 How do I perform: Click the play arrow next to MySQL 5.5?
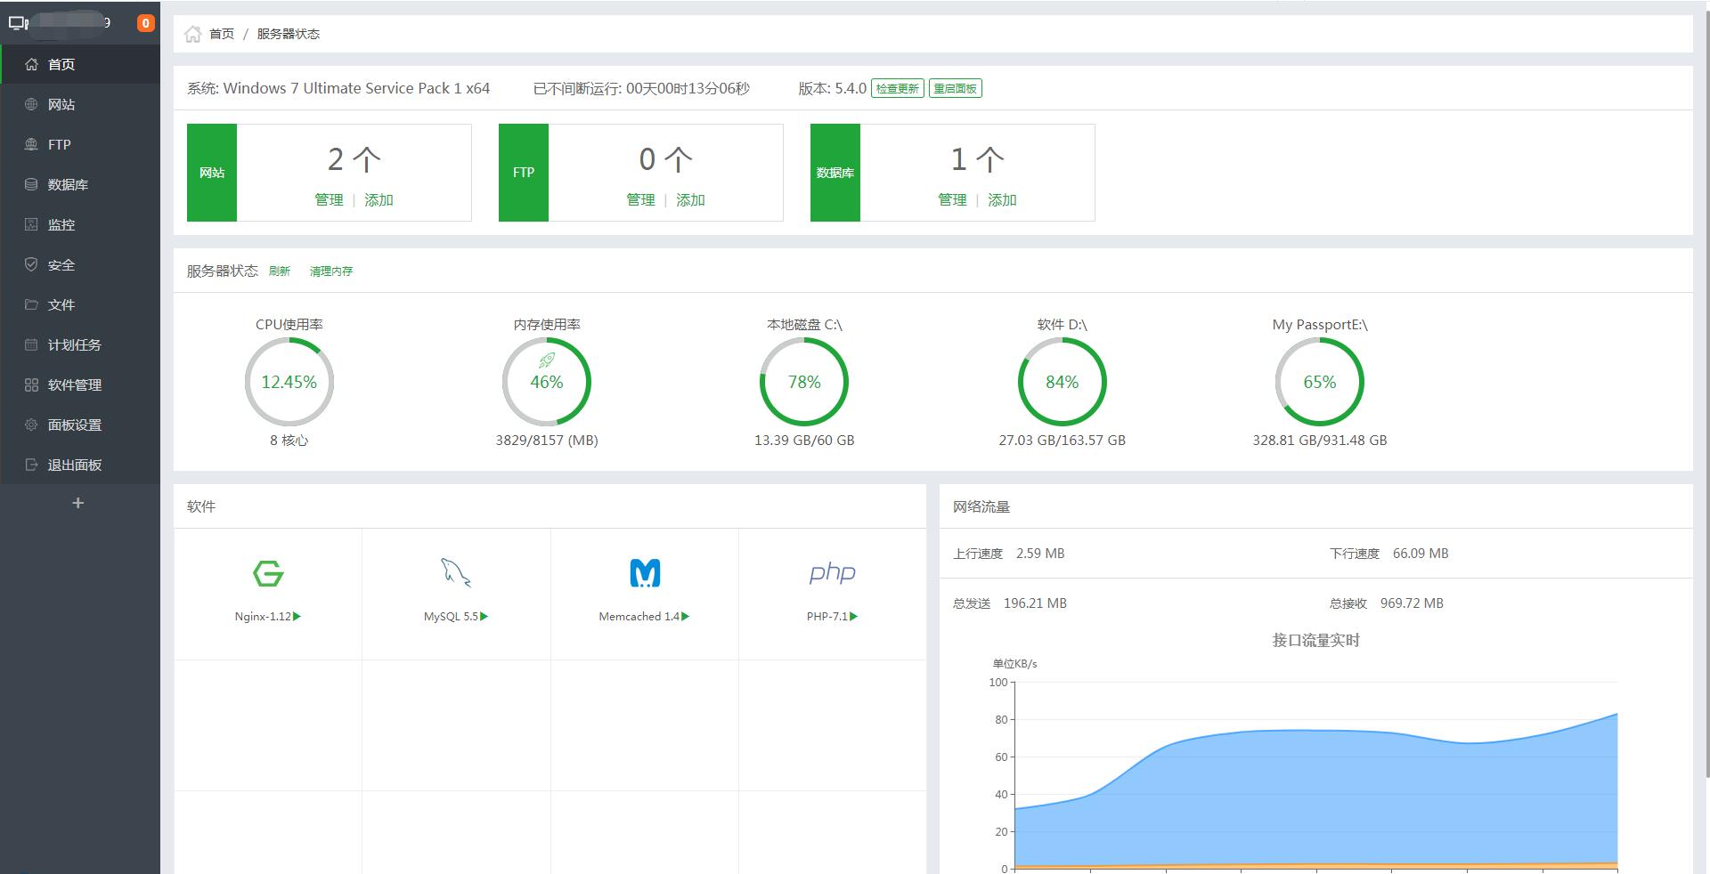click(484, 616)
